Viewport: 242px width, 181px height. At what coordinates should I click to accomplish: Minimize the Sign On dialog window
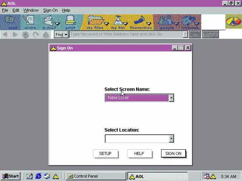pyautogui.click(x=175, y=48)
